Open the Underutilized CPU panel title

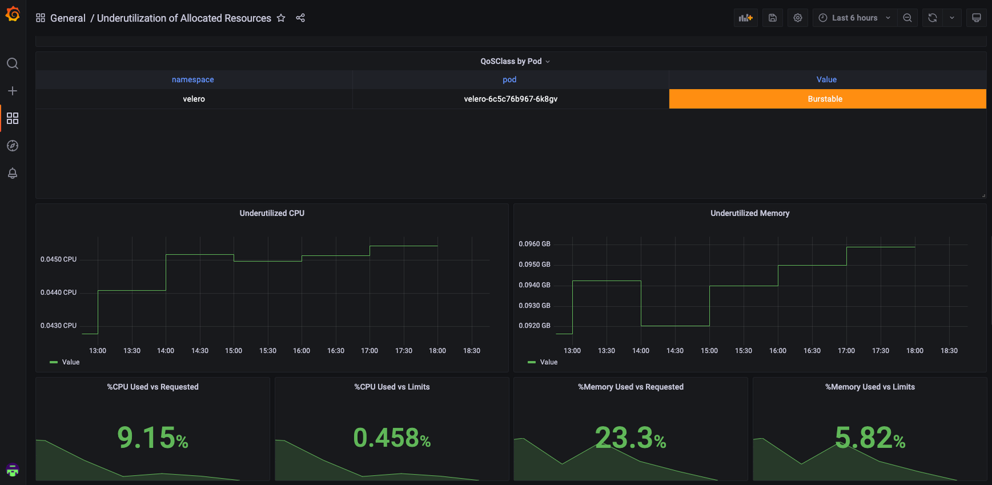coord(272,213)
